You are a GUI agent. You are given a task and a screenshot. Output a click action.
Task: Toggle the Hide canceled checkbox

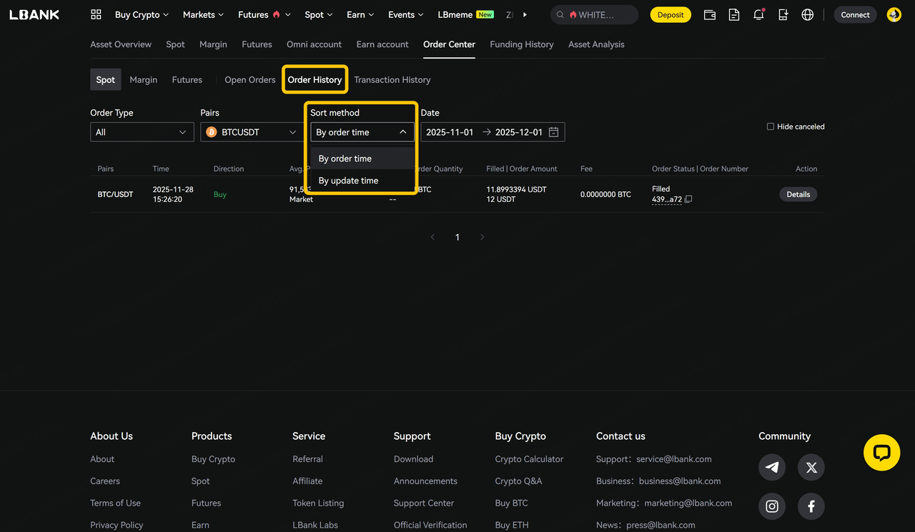[x=771, y=126]
